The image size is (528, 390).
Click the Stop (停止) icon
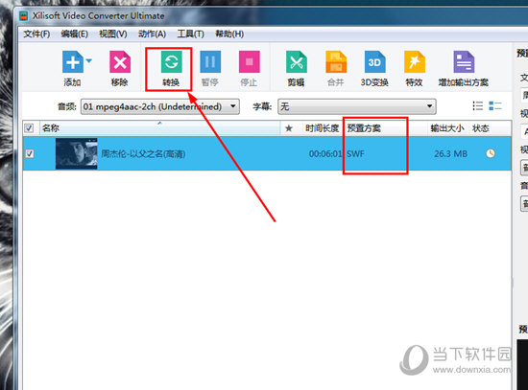(250, 62)
